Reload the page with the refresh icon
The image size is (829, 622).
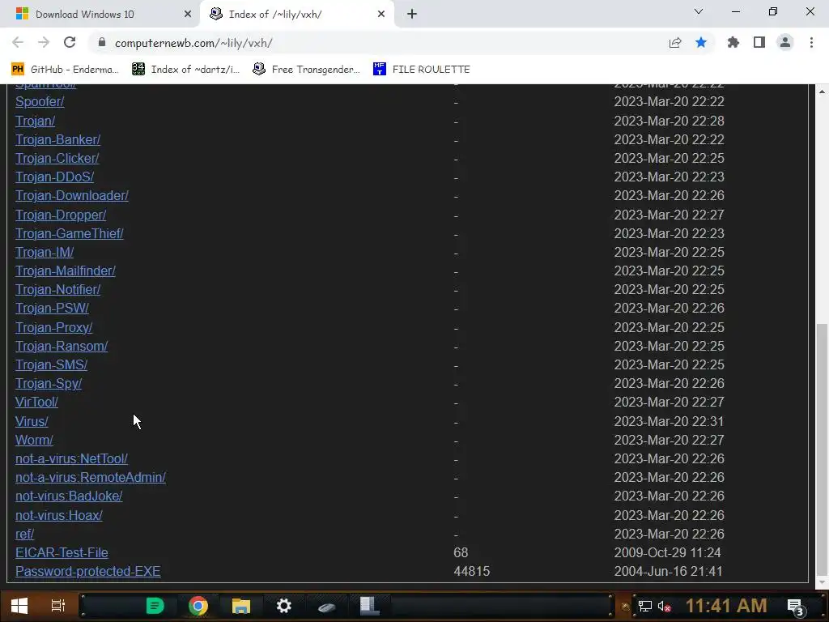[x=70, y=42]
